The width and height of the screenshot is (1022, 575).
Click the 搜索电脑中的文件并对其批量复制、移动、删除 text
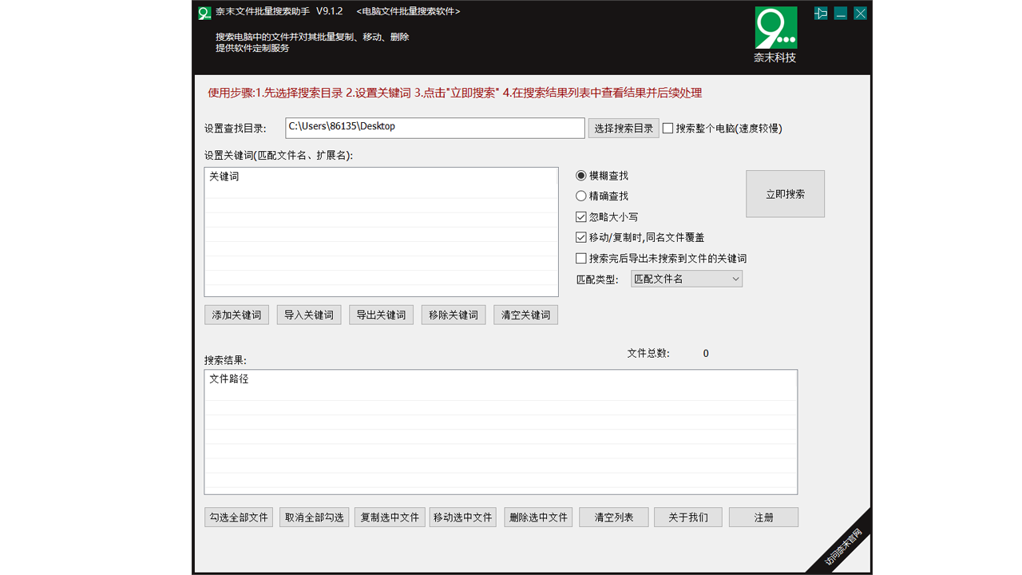click(312, 37)
